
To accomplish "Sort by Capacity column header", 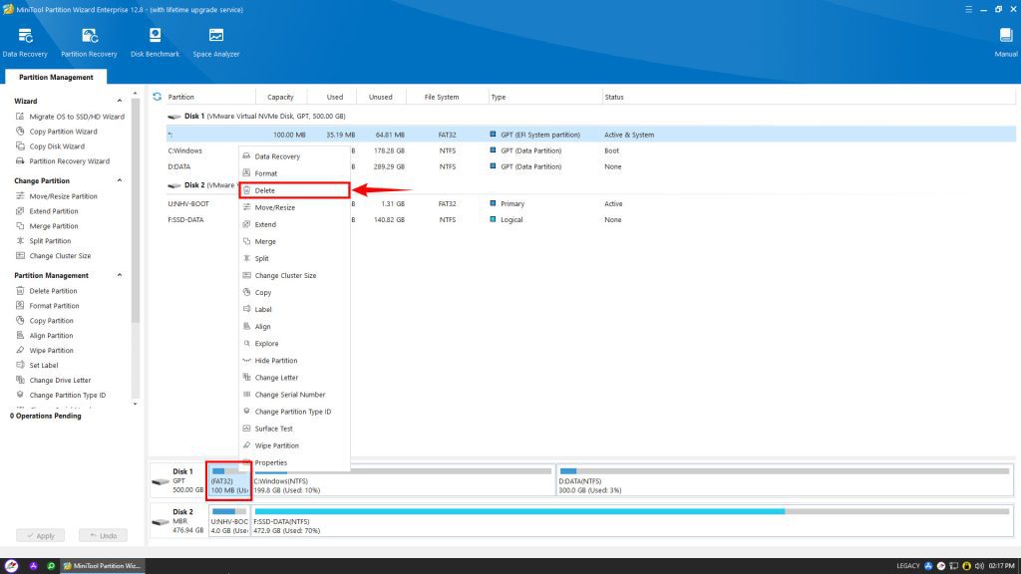I will click(x=280, y=97).
